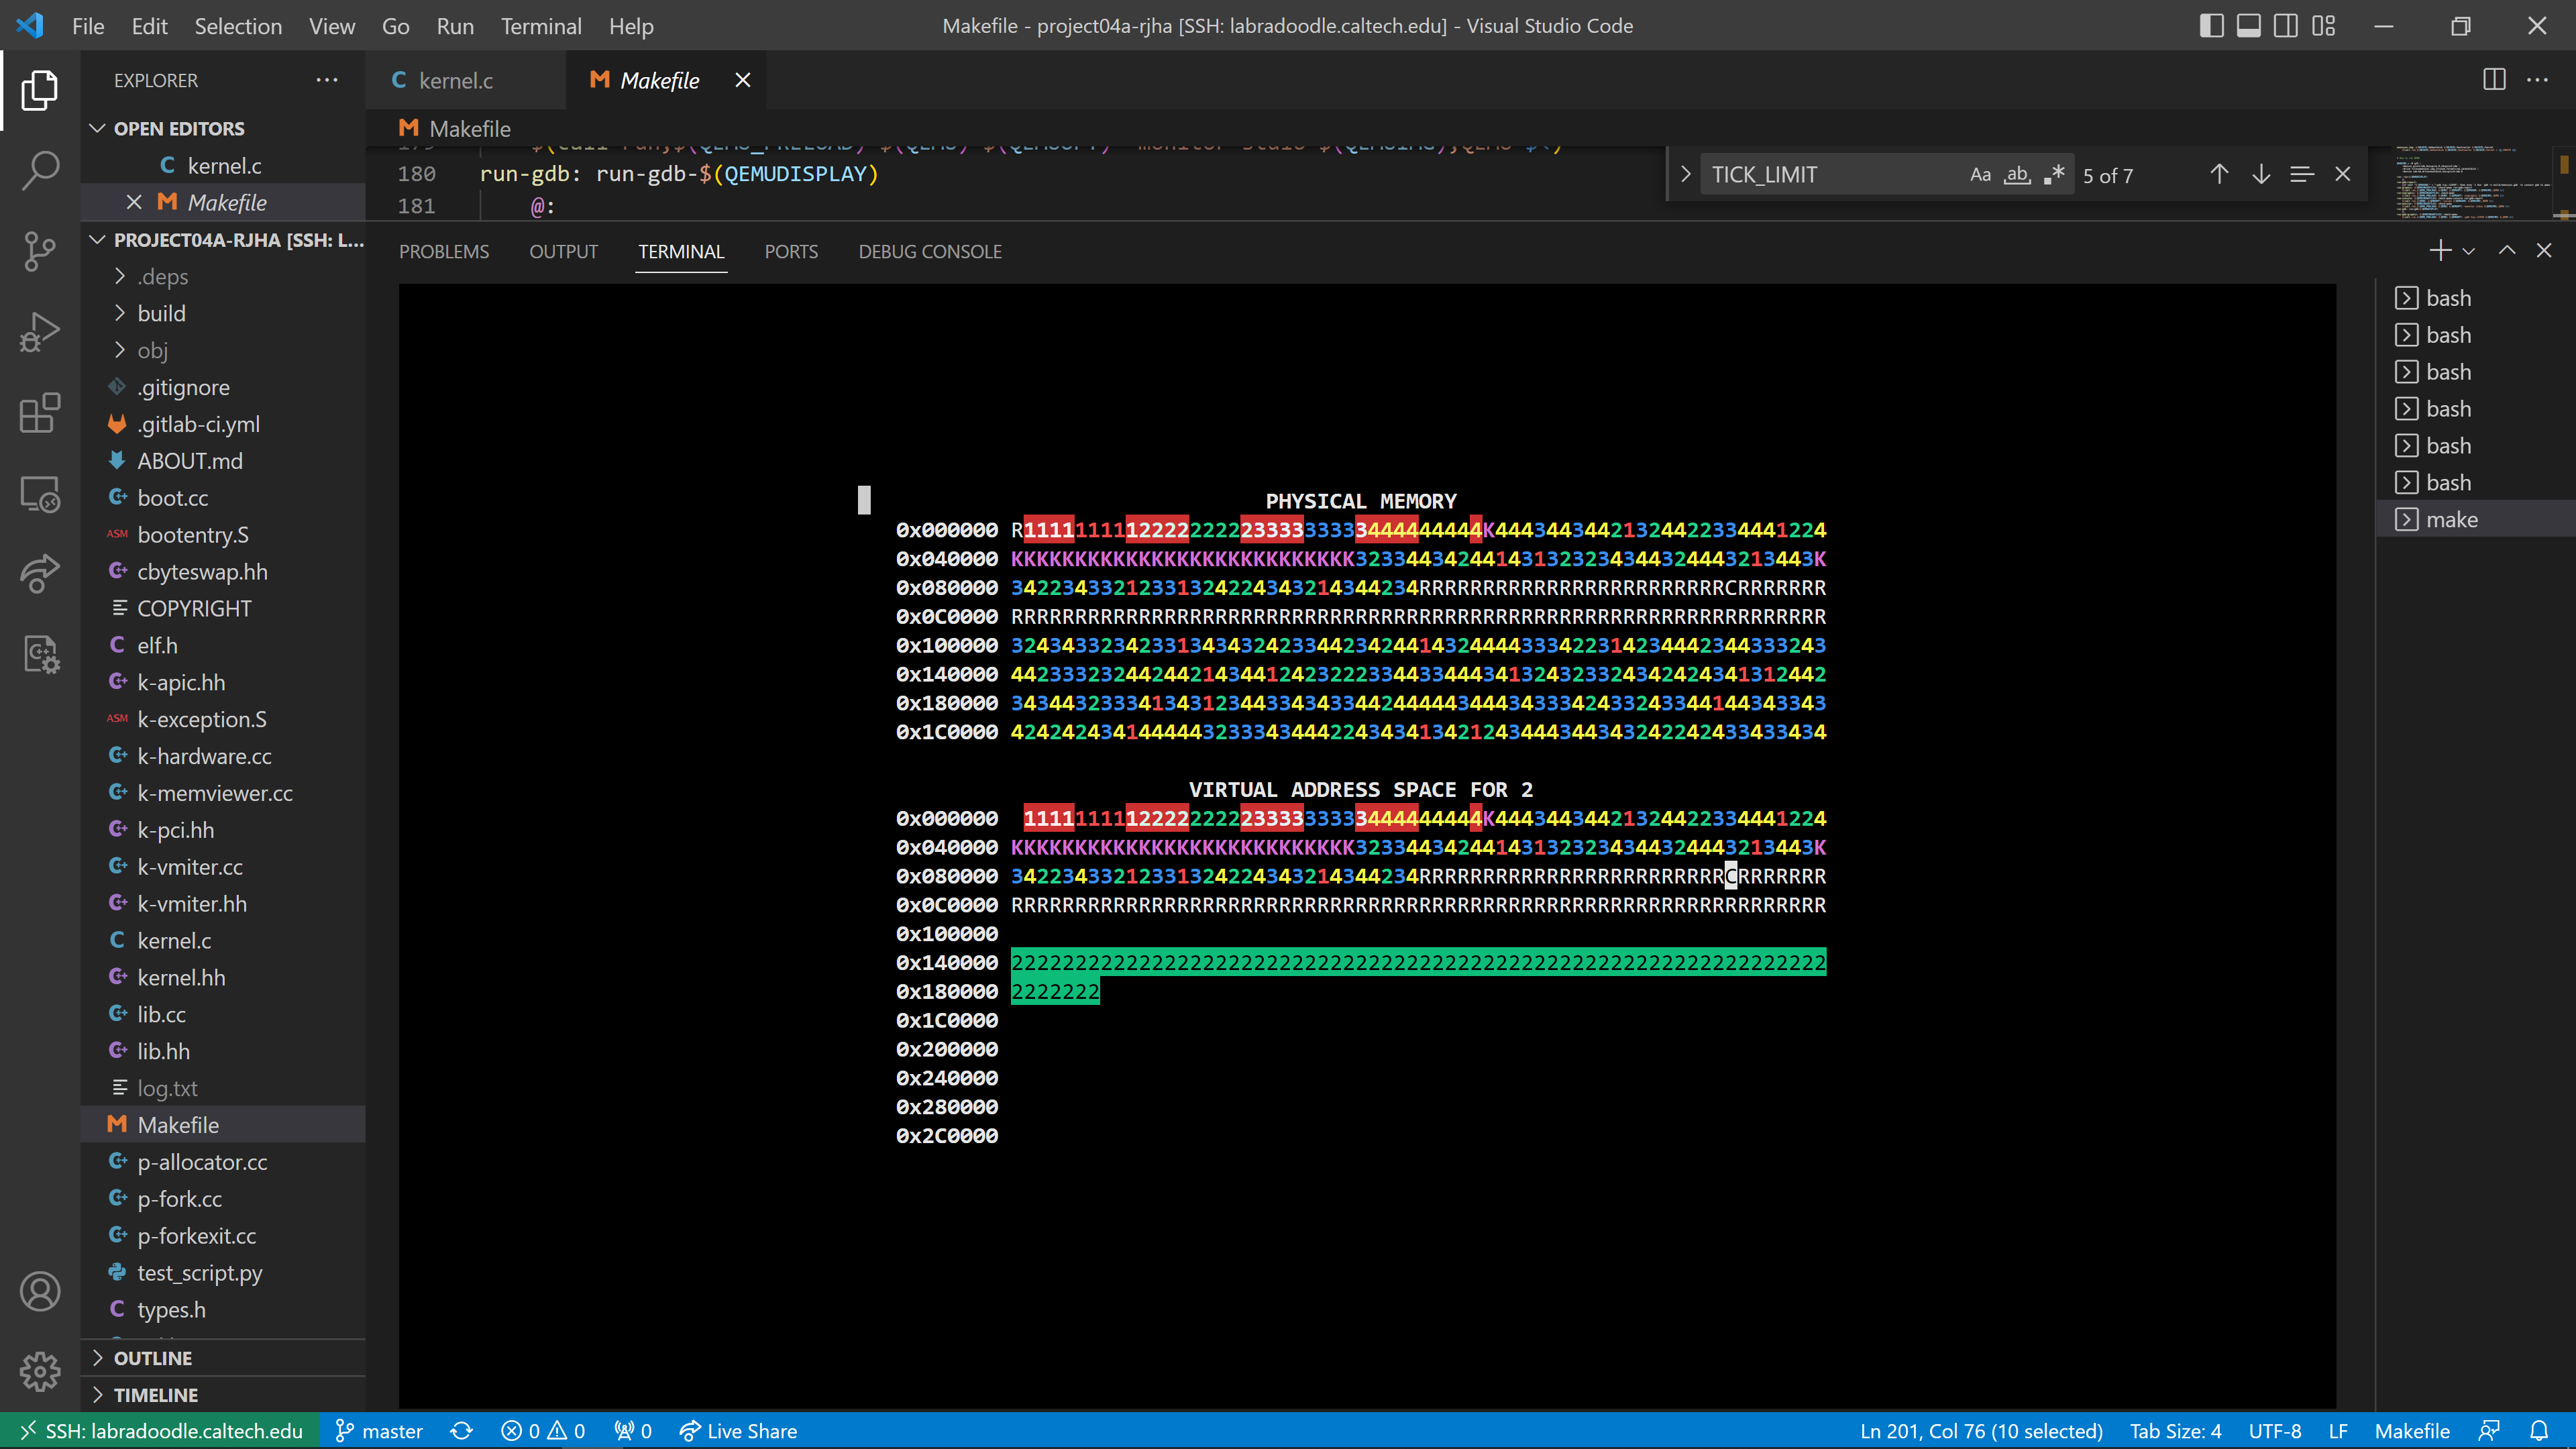The height and width of the screenshot is (1449, 2576).
Task: Click the split editor right icon
Action: [2494, 80]
